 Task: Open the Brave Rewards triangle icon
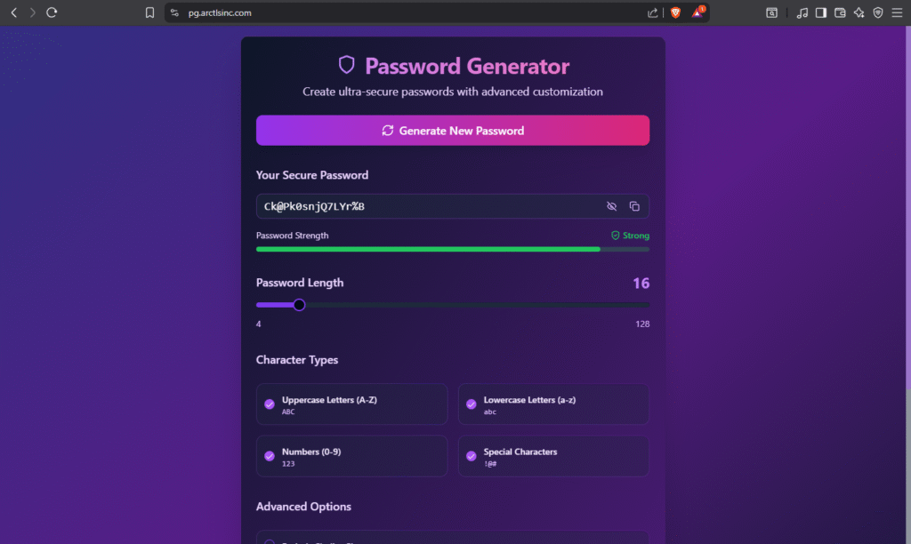[x=698, y=12]
